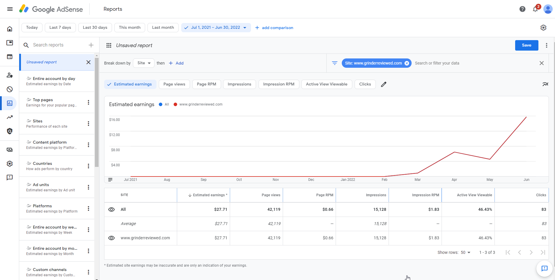555x280 pixels.
Task: Select the Last month preset
Action: pos(163,28)
